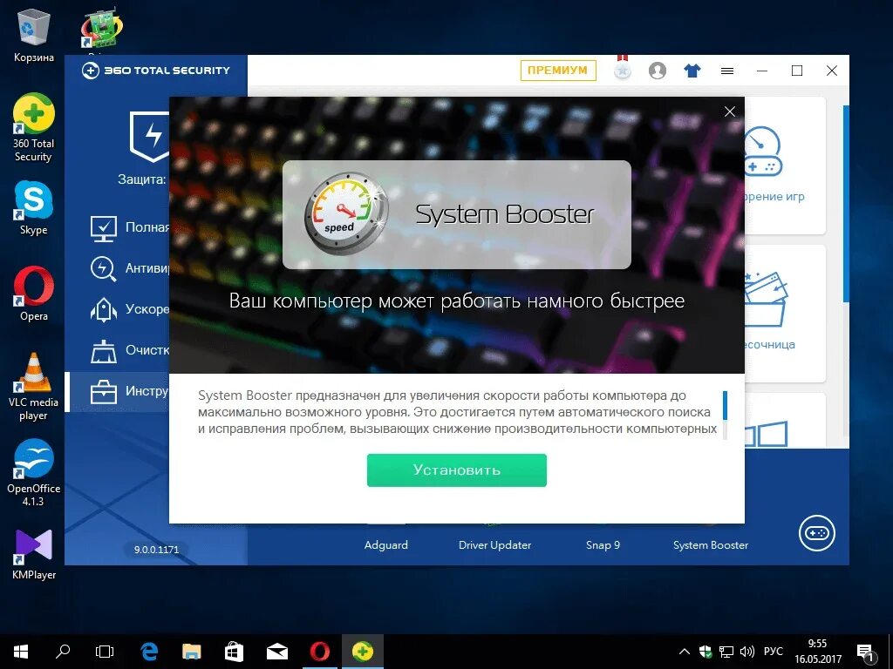This screenshot has height=669, width=893.
Task: Click the Windows Defender tray icon
Action: tap(705, 652)
